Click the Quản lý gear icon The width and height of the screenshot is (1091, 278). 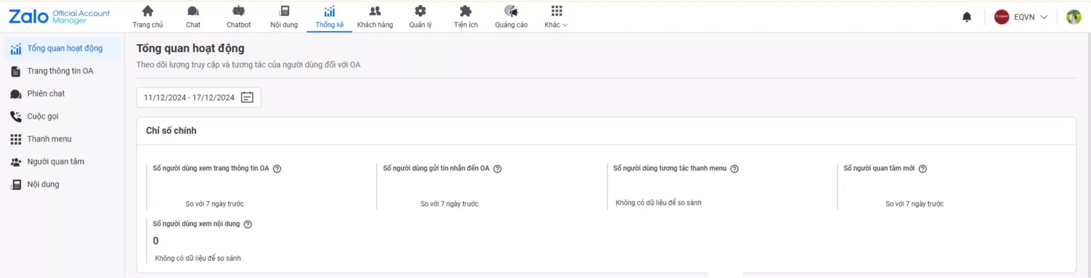[x=420, y=11]
